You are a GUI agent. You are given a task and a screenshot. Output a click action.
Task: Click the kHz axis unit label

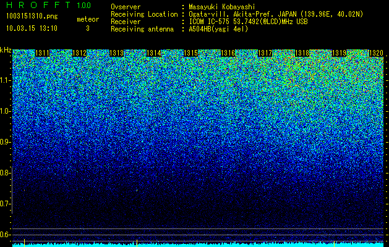click(6, 50)
